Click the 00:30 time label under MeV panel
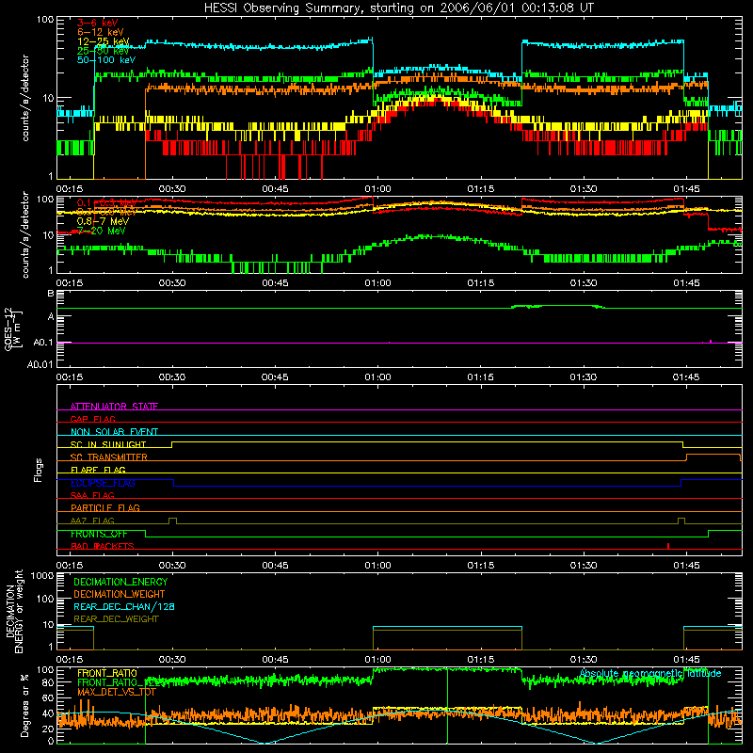The height and width of the screenshot is (753, 753). coord(172,283)
